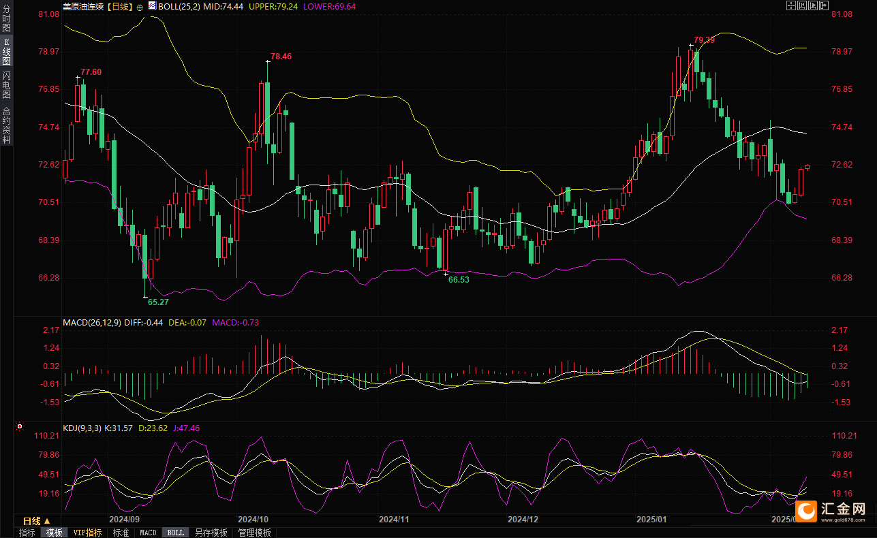This screenshot has height=538, width=877.
Task: Click the MACD(26,12,9) indicator label
Action: click(x=92, y=322)
